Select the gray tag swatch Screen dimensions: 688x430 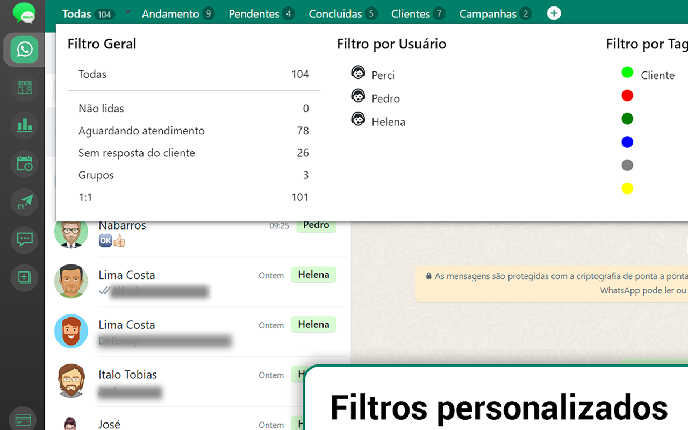pos(627,166)
